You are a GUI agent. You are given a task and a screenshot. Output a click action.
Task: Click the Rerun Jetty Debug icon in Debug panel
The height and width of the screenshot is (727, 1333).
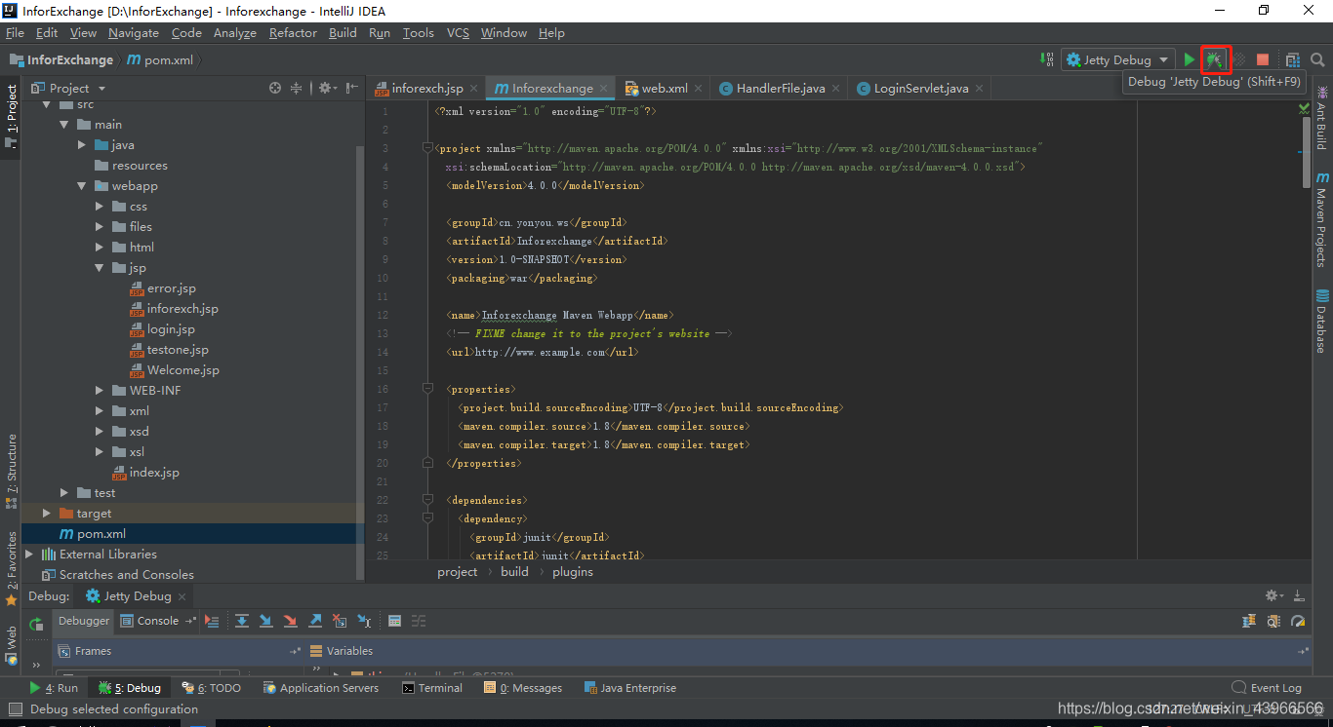coord(36,624)
